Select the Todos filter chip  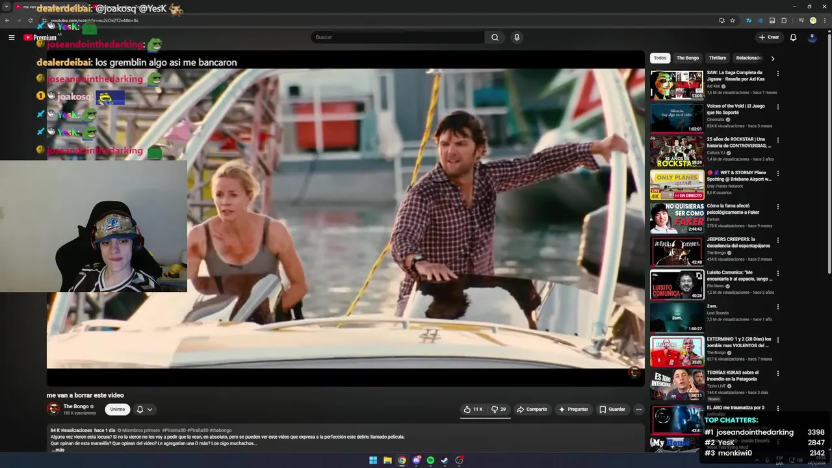pos(660,58)
